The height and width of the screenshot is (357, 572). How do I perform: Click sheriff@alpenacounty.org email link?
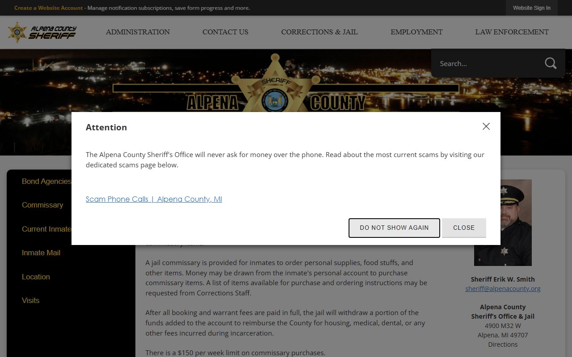(503, 289)
